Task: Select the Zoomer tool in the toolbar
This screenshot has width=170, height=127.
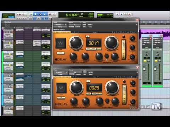Action: point(31,14)
